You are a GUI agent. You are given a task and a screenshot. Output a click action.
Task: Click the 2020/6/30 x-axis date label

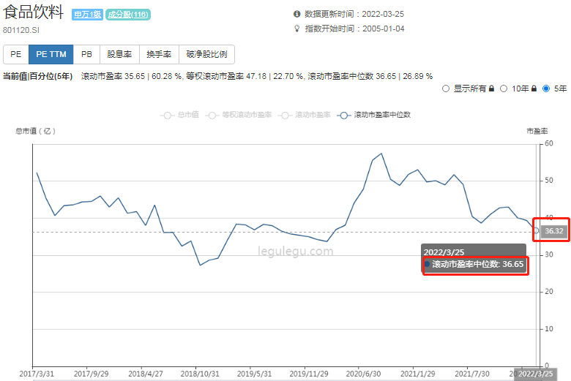pos(363,374)
